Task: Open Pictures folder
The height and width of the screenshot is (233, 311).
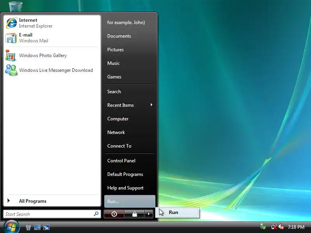Action: click(129, 50)
